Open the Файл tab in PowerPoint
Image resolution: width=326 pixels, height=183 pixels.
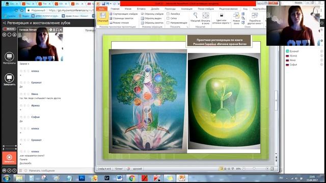102,9
